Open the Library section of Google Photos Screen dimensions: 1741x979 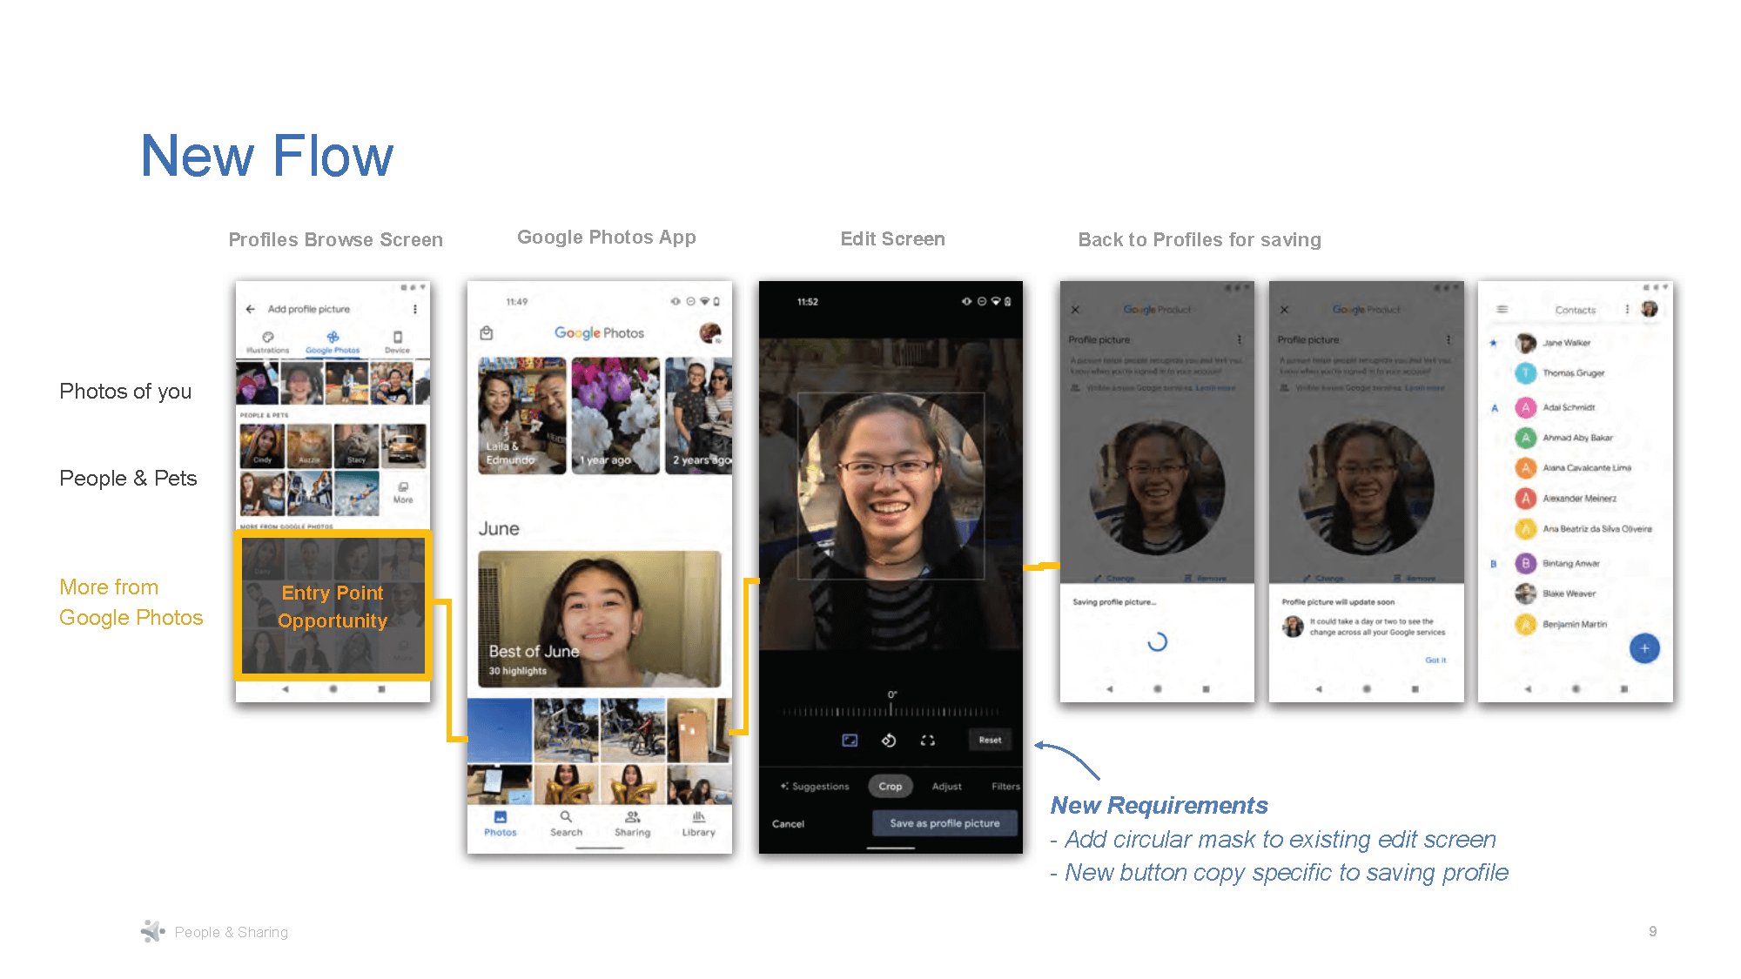point(698,822)
